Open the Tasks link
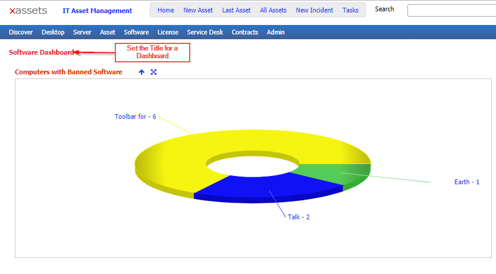Screen dimensions: 496x274 coord(350,10)
